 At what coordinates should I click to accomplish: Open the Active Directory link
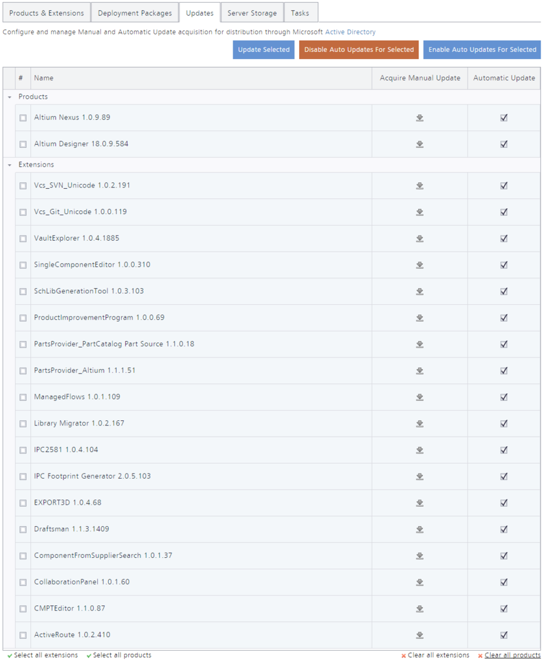click(351, 31)
